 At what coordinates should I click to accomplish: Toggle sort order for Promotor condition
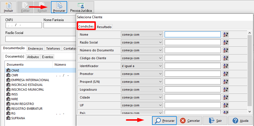point(226,74)
